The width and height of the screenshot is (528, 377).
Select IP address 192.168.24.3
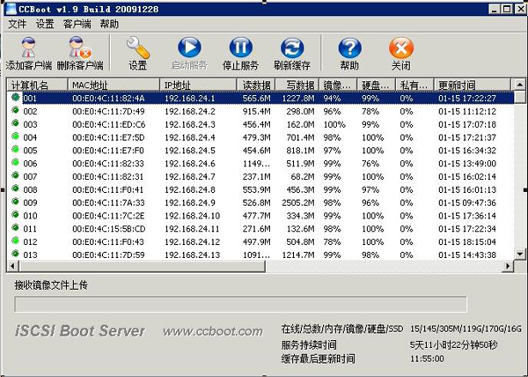[x=189, y=124]
